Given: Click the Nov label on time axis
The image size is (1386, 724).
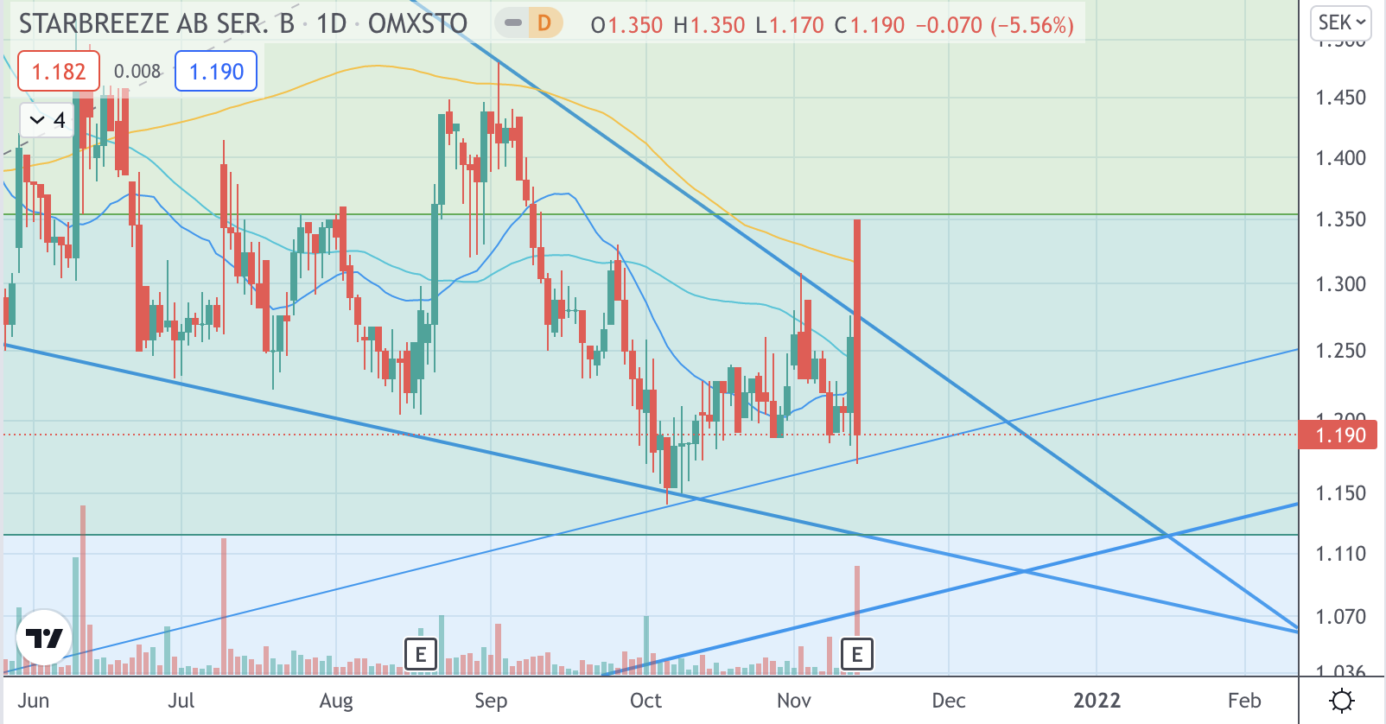Looking at the screenshot, I should tap(794, 701).
